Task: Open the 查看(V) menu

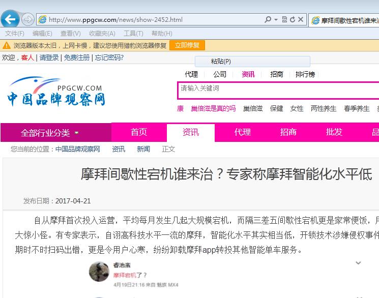Action: [70, 34]
